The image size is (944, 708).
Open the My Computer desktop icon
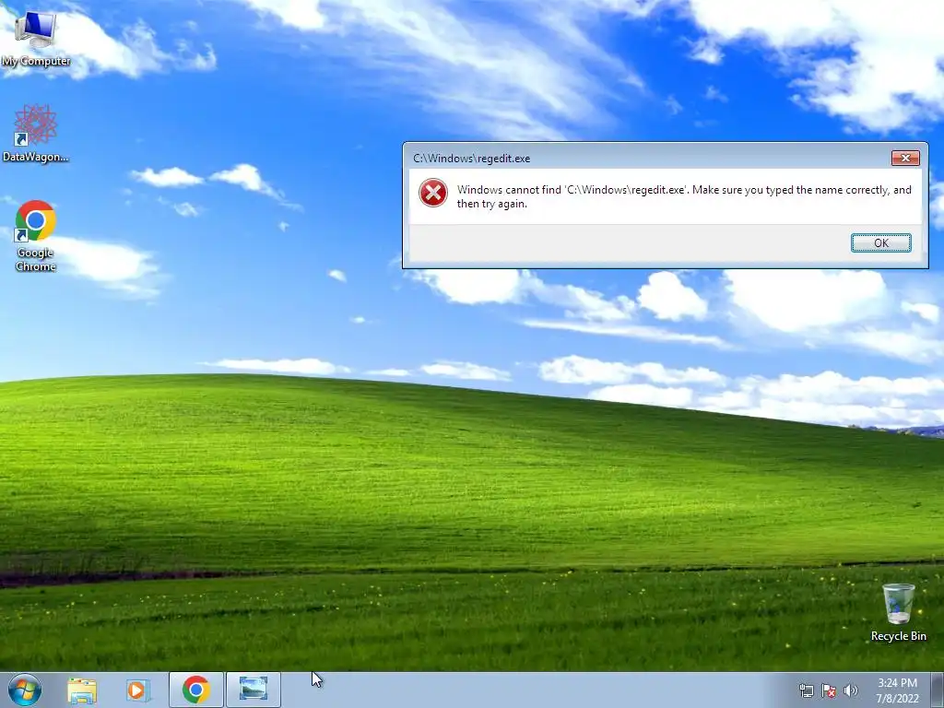point(36,39)
